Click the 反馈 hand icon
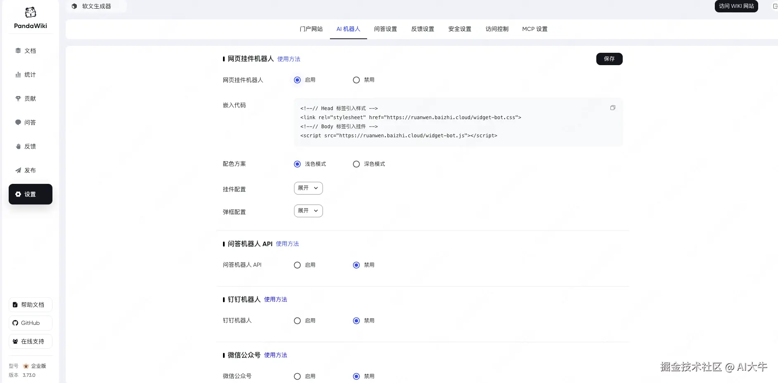 click(18, 146)
